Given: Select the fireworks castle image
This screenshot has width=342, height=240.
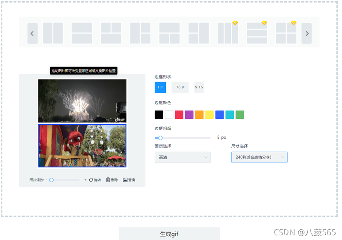Looking at the screenshot, I should pos(82,101).
